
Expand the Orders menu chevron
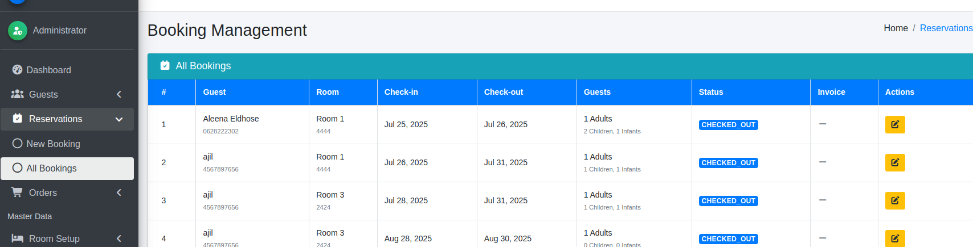pos(119,192)
